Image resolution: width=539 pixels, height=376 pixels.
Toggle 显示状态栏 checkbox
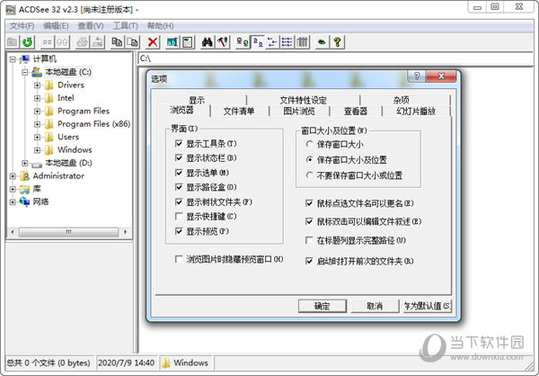point(179,157)
